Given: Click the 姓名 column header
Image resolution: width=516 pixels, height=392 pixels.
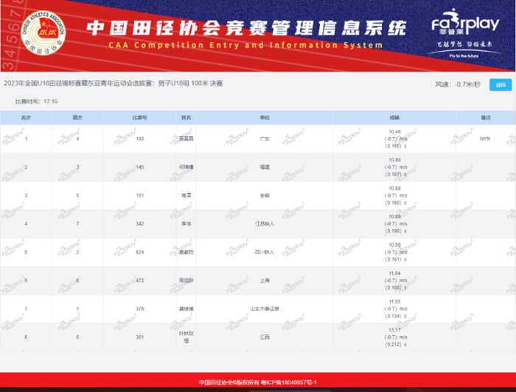Looking at the screenshot, I should (x=186, y=118).
